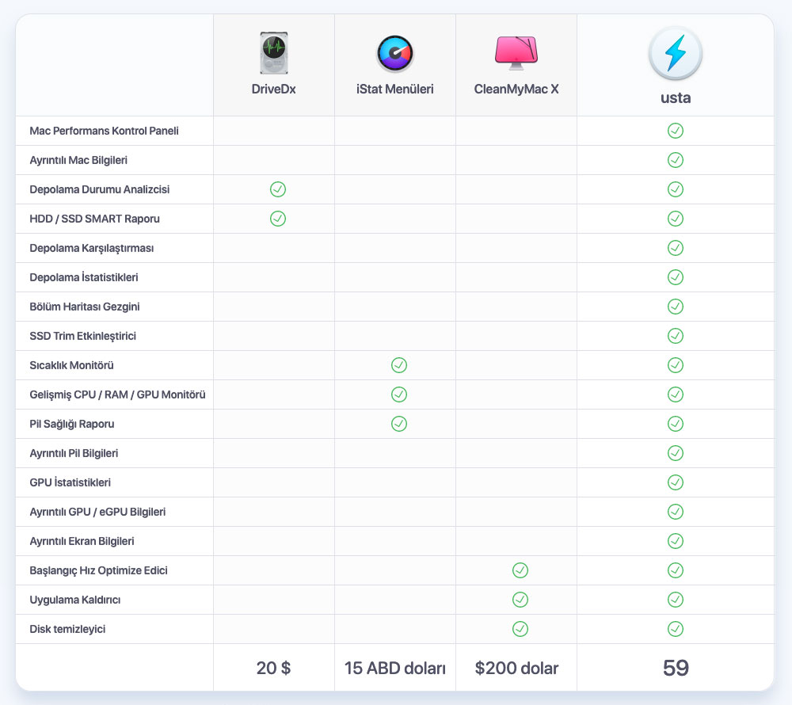Click the CleanMyMac X pink monitor icon
Image resolution: width=792 pixels, height=705 pixels.
click(x=516, y=51)
